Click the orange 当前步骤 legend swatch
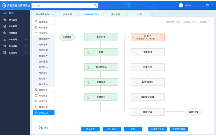216x136 pixels. 178,22
